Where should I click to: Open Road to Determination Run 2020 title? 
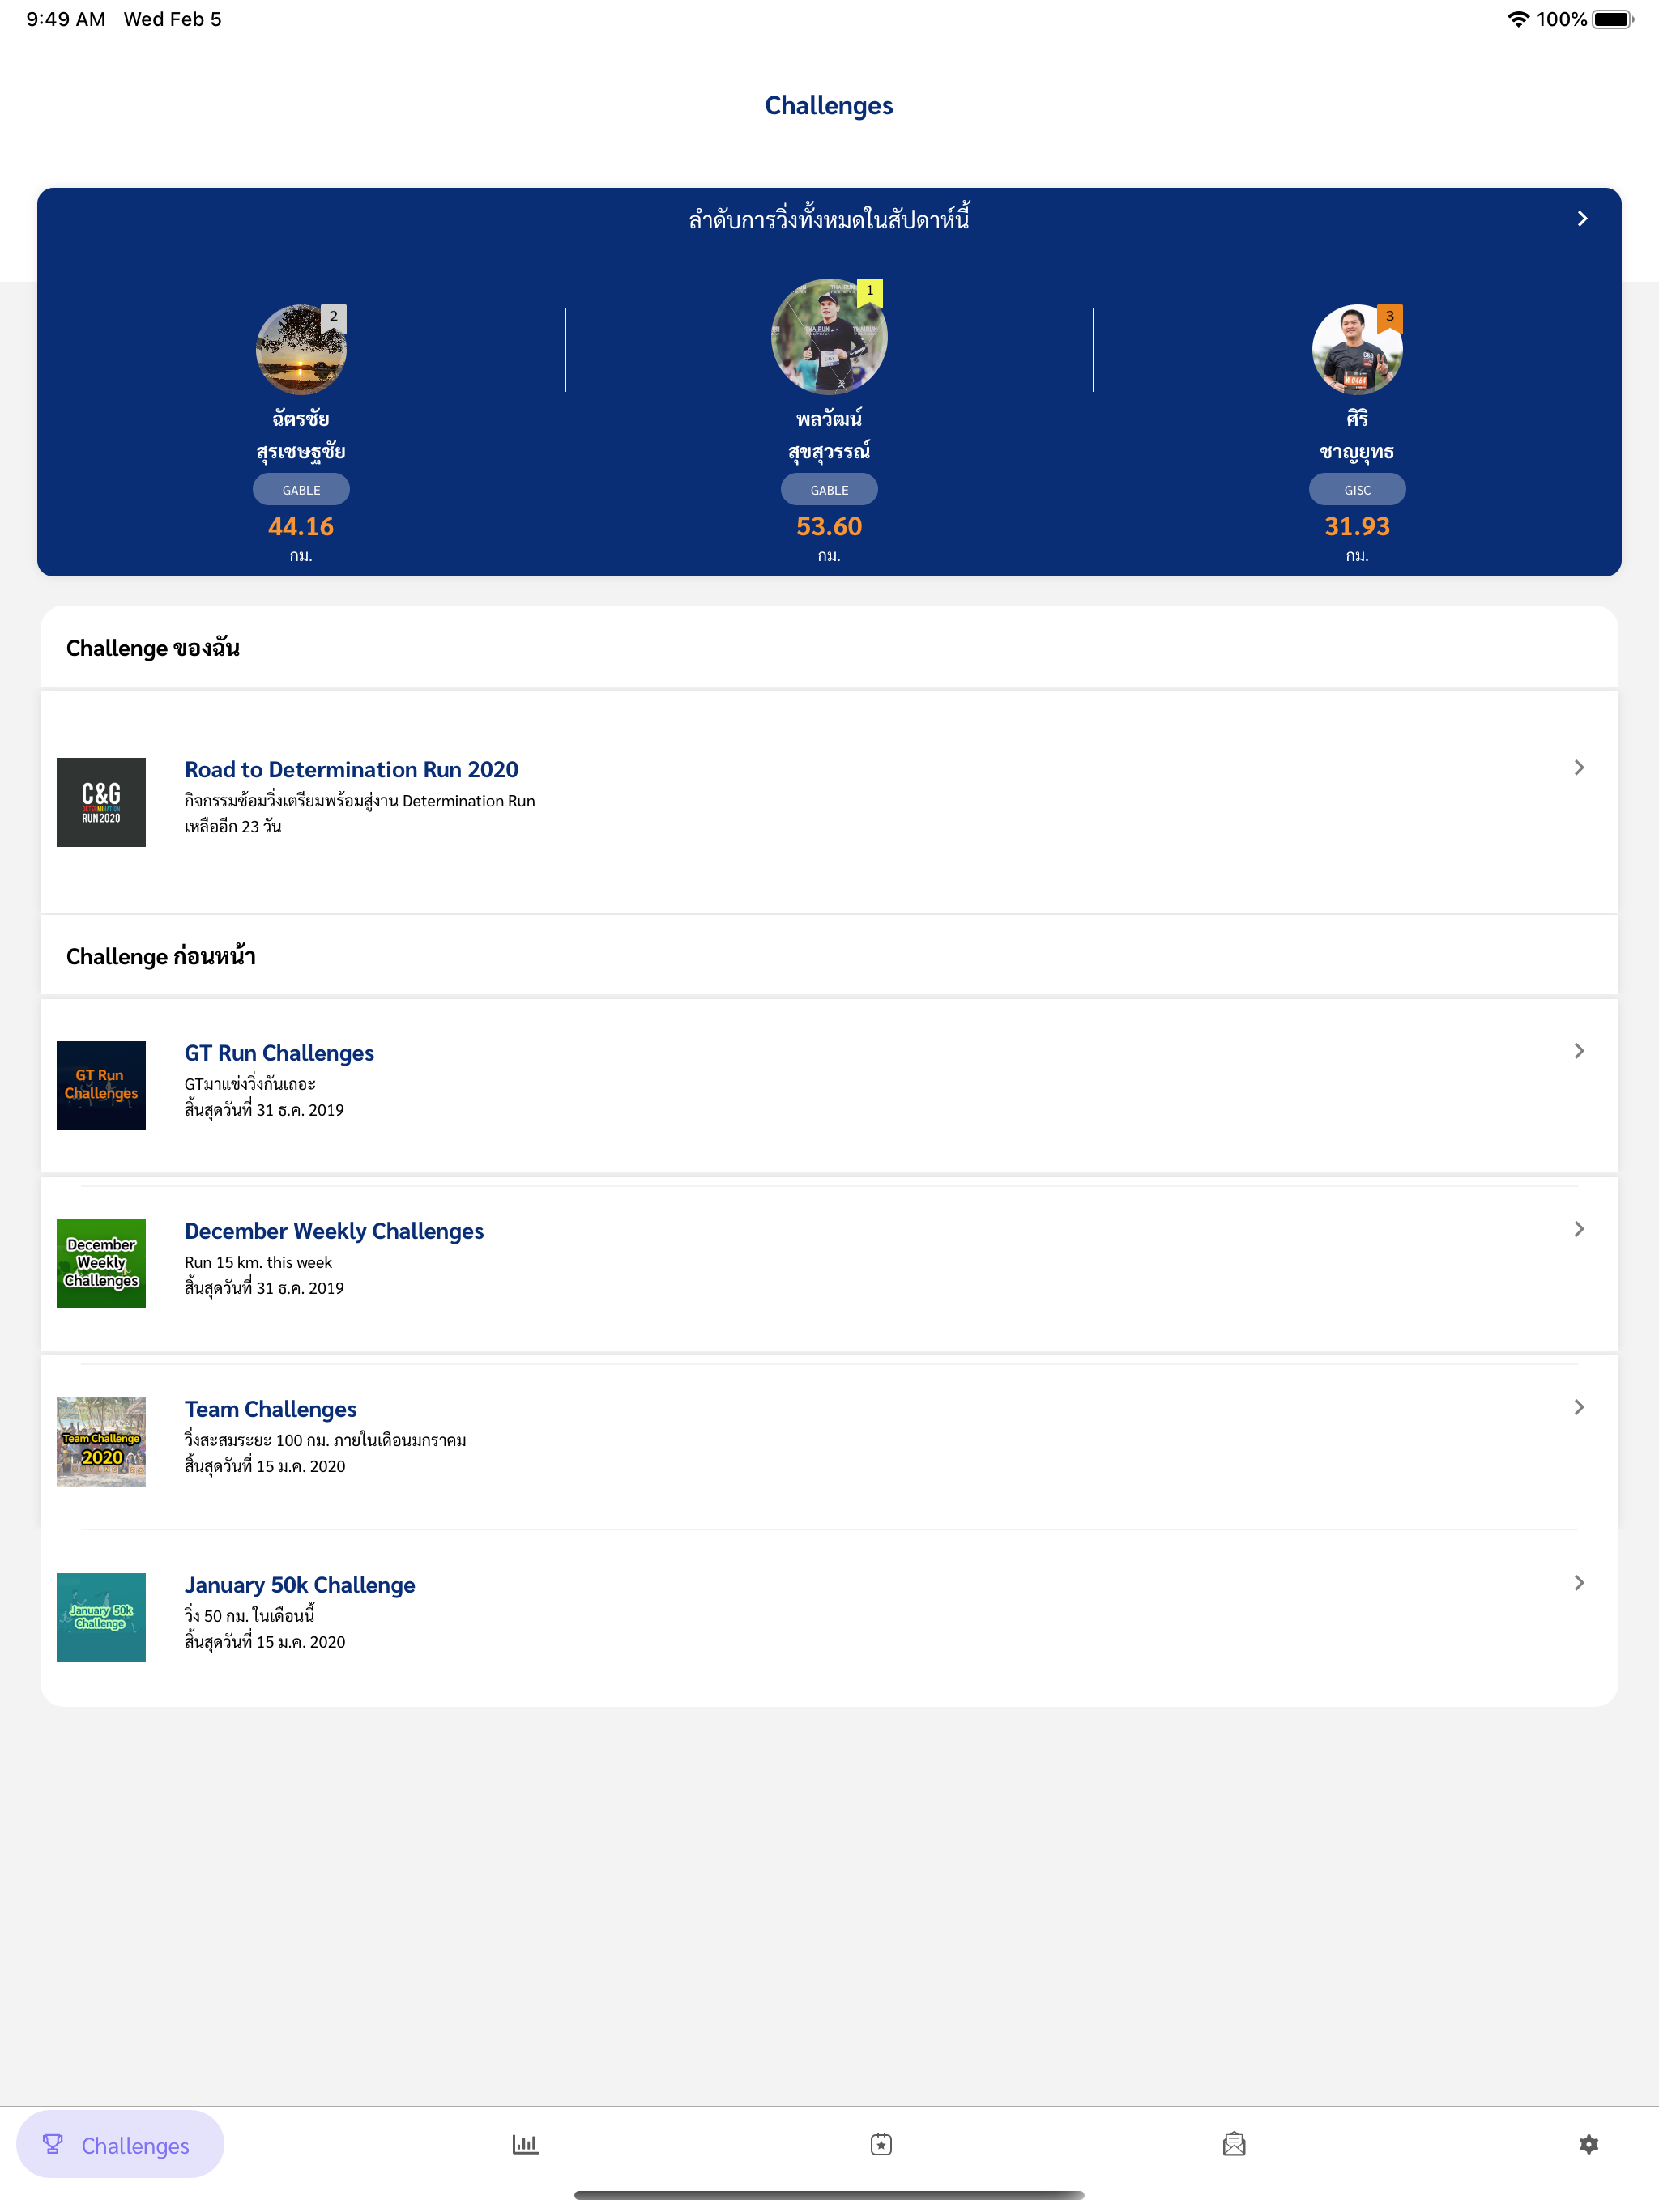(x=352, y=769)
